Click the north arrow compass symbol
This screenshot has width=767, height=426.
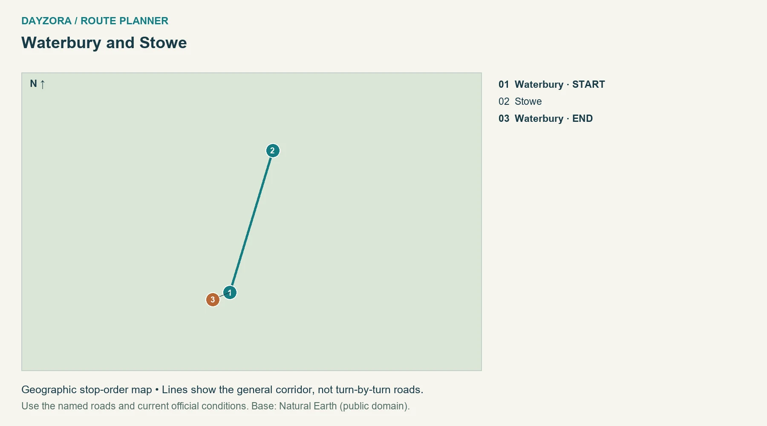(43, 84)
